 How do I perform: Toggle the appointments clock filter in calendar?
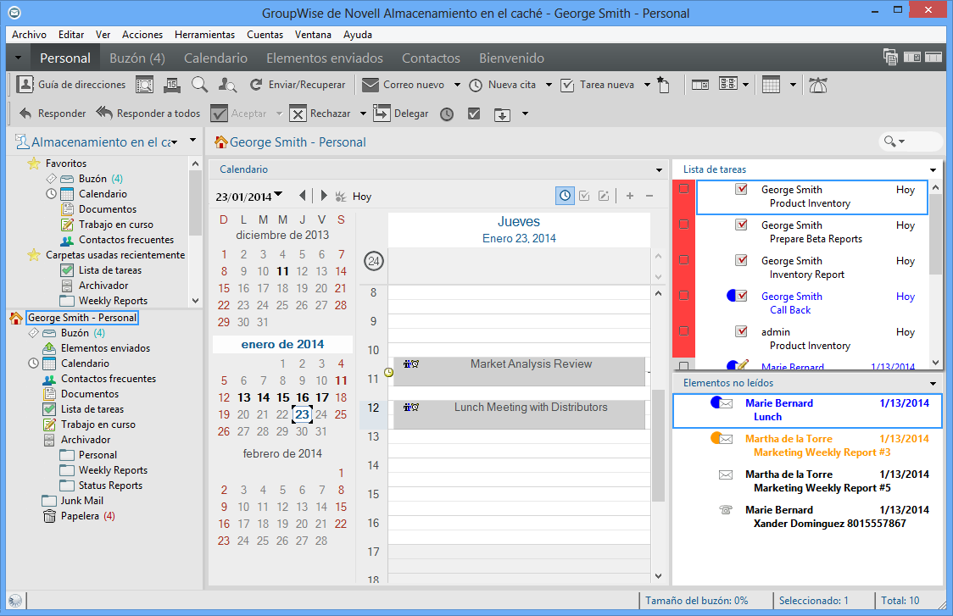pyautogui.click(x=565, y=196)
